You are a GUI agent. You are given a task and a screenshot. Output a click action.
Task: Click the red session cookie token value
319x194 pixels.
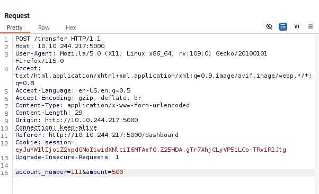150,150
